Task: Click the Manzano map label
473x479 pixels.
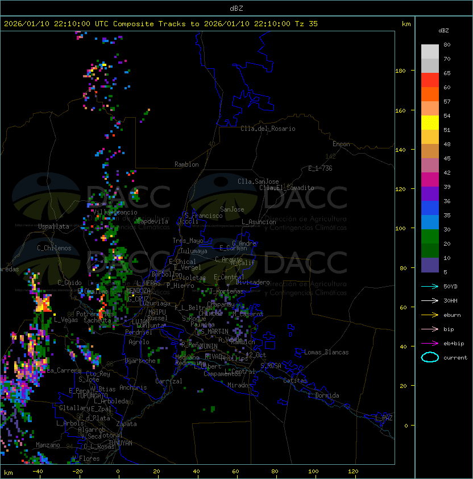Action: pos(48,445)
